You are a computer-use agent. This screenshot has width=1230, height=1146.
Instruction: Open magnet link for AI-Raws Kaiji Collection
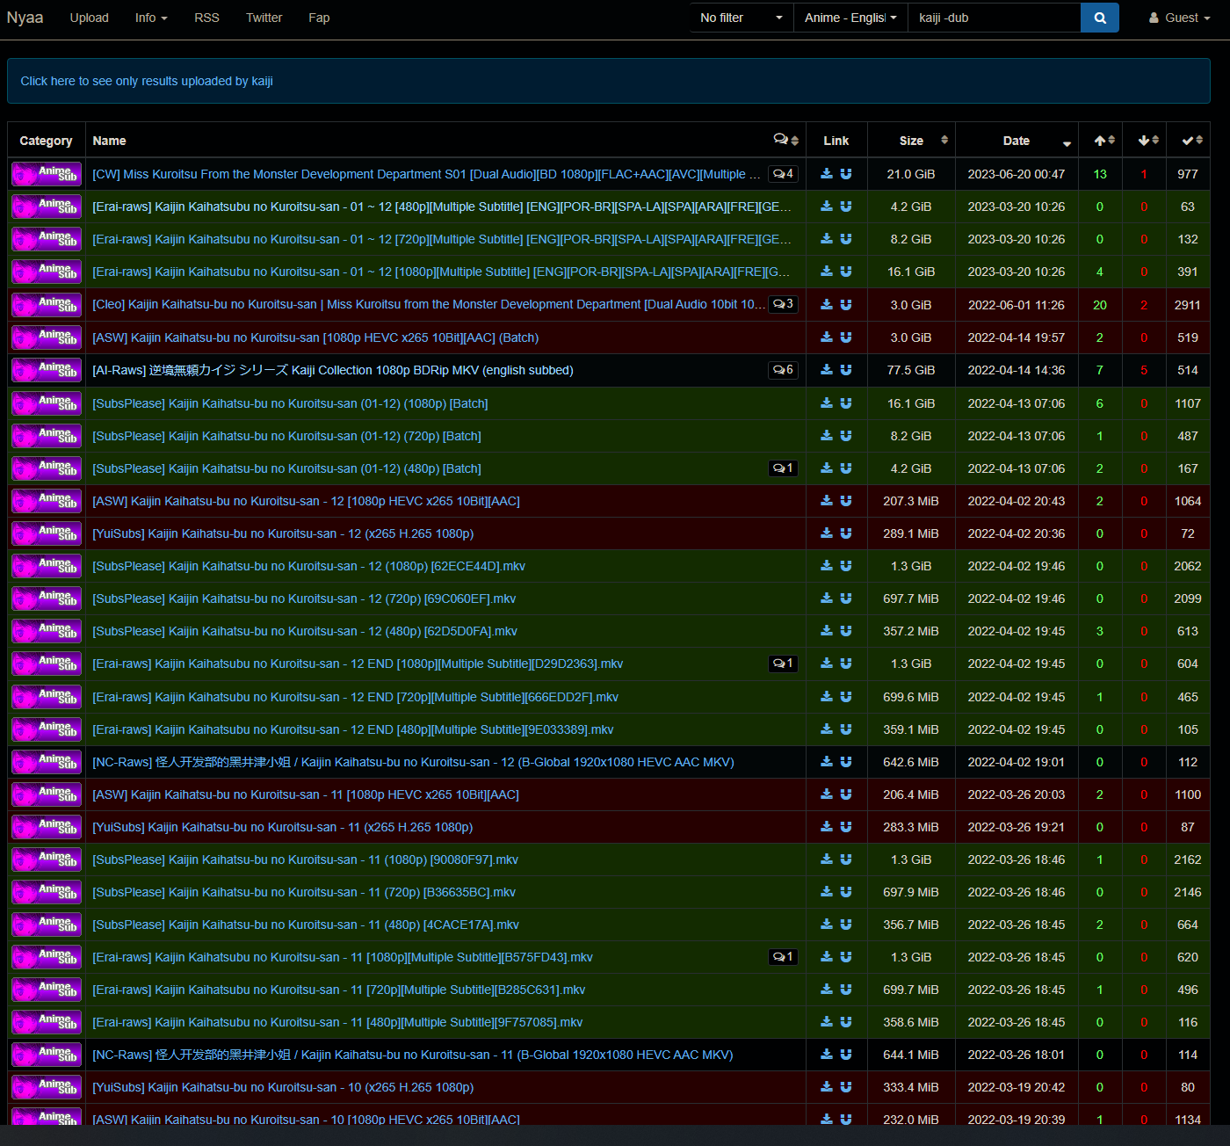(846, 370)
